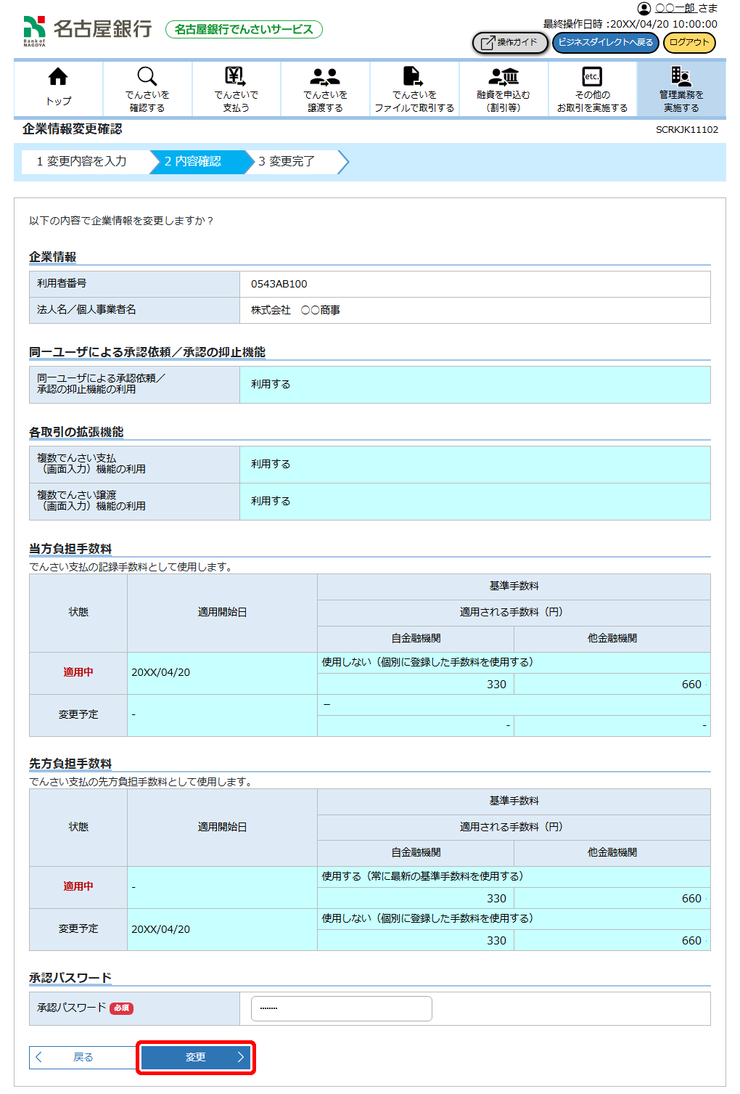Viewport: 740px width, 1094px height.
Task: Focus the 承認パスワード input field
Action: coord(341,1008)
